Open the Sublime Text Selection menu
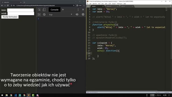172x97 pixels. point(95,4)
